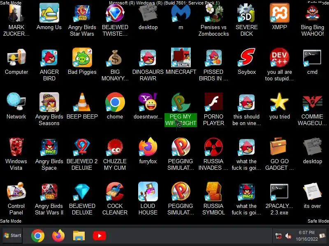Open the 2PACALY... 2.3.exe icon
The width and height of the screenshot is (329, 246).
(x=280, y=191)
